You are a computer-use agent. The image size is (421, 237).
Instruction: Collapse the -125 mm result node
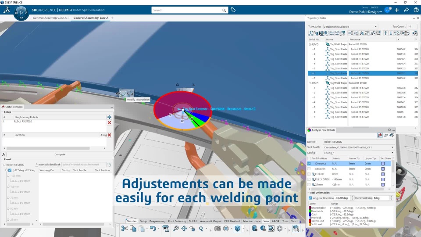8,176
